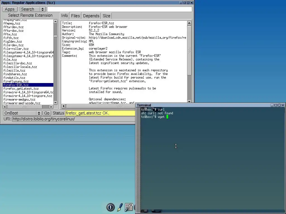Switch to the Files tab
The width and height of the screenshot is (286, 214).
[75, 16]
